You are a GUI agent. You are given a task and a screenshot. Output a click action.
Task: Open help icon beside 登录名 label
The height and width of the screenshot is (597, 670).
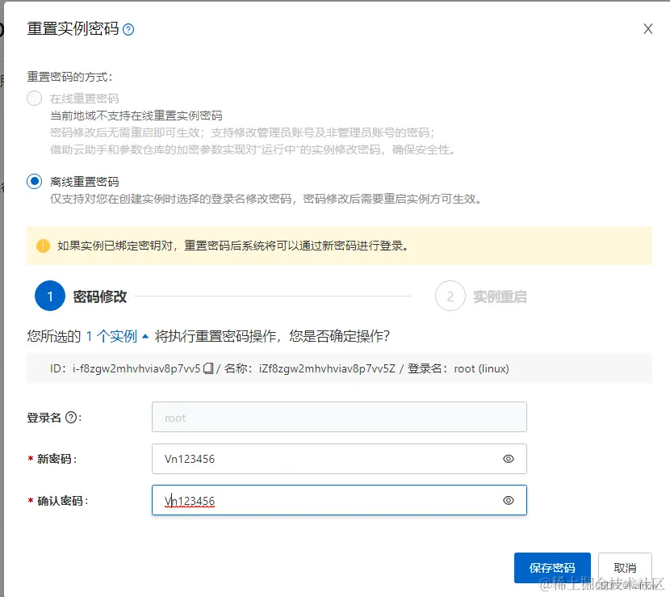pos(71,418)
